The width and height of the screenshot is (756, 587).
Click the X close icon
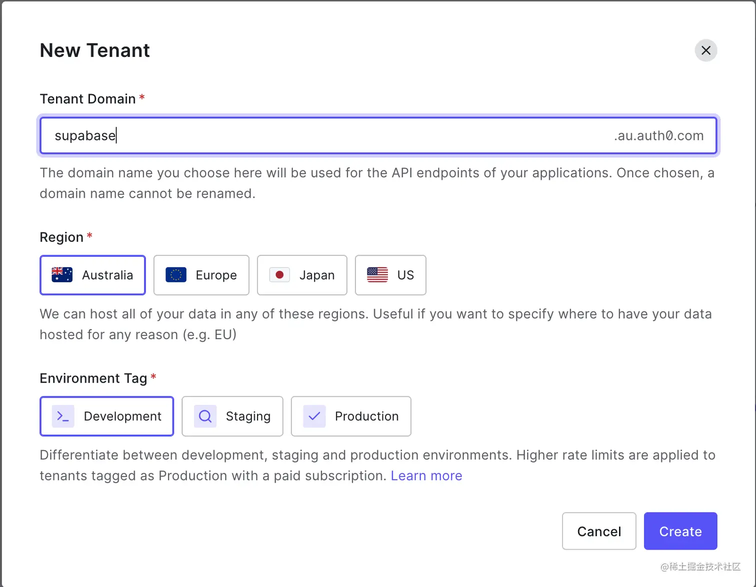coord(705,50)
